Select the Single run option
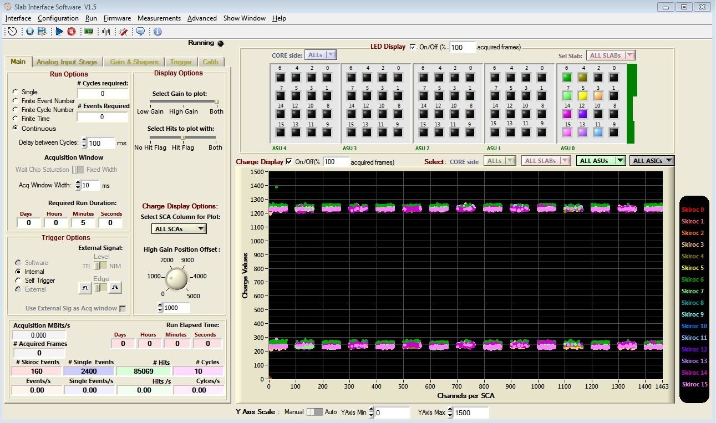The width and height of the screenshot is (716, 423). (x=16, y=91)
